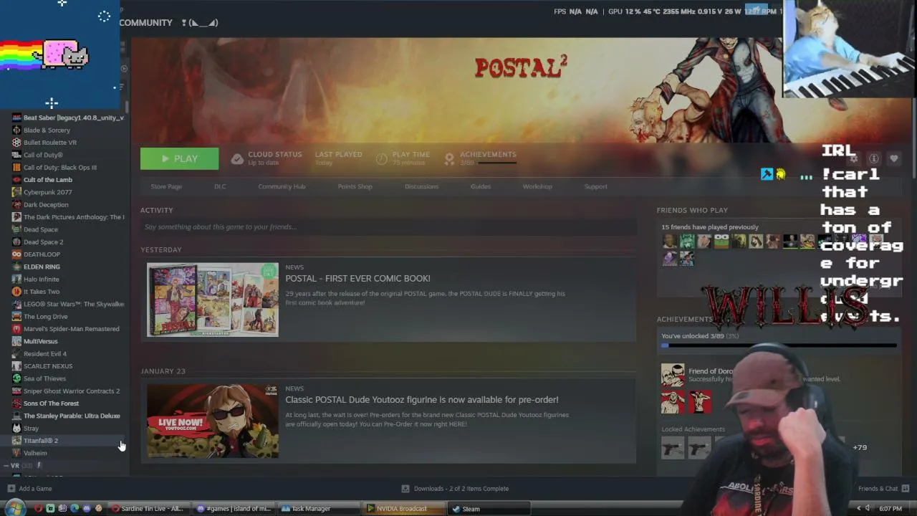Open the POSTAL 2 Store Page tab
Image resolution: width=917 pixels, height=516 pixels.
point(166,186)
